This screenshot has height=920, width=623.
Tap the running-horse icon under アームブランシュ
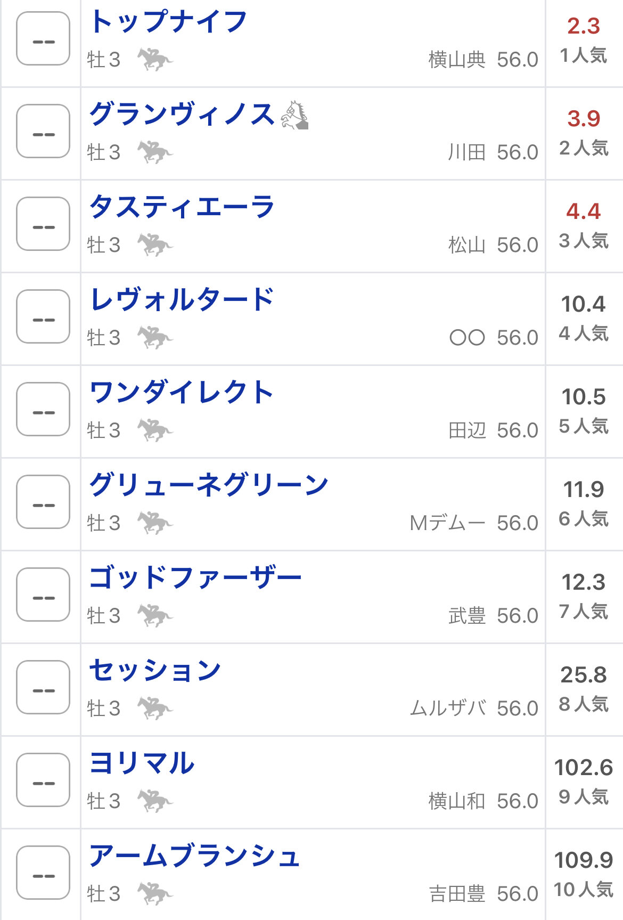[155, 893]
